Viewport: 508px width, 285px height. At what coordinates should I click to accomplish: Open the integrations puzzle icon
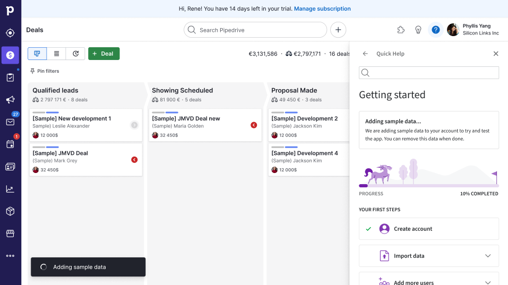(x=401, y=30)
